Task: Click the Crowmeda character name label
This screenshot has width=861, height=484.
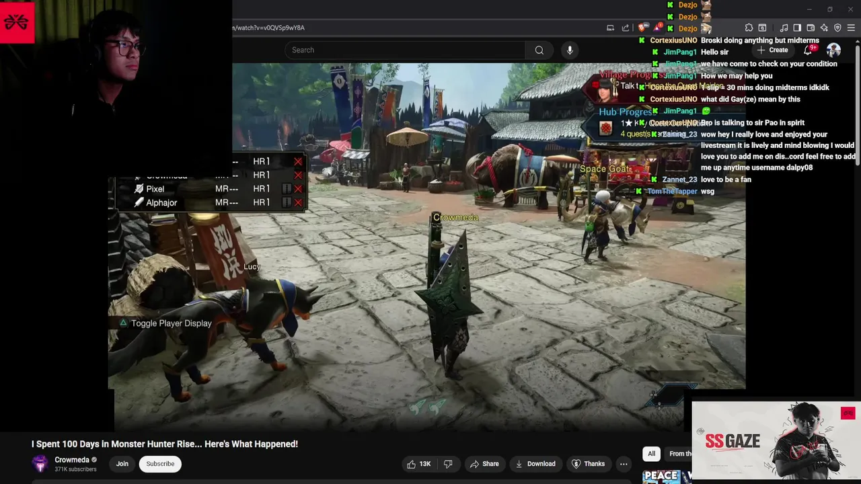Action: coord(456,217)
